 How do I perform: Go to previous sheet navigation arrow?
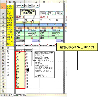[4, 95]
